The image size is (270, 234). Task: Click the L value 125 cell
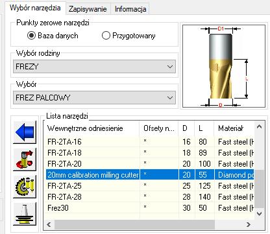(x=204, y=186)
